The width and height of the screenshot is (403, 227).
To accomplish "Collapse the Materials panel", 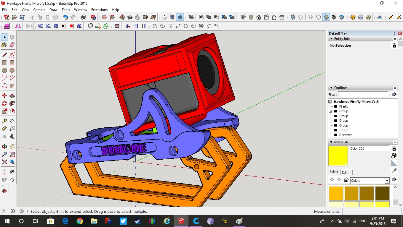I will pos(331,142).
